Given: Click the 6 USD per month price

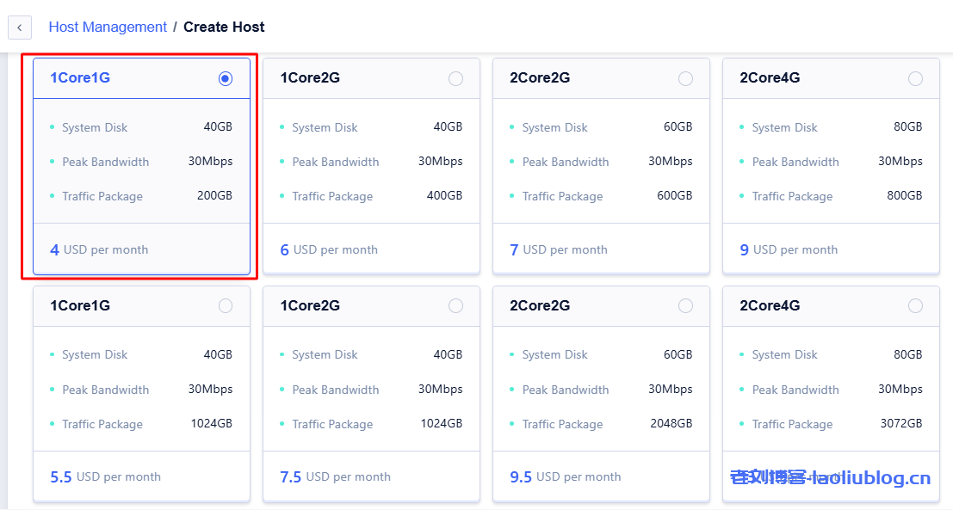Looking at the screenshot, I should pyautogui.click(x=329, y=250).
